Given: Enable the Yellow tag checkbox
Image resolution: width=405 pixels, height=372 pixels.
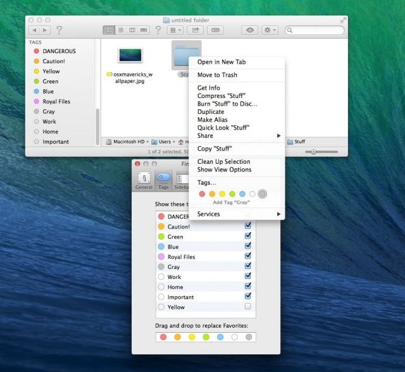Looking at the screenshot, I should (x=247, y=306).
